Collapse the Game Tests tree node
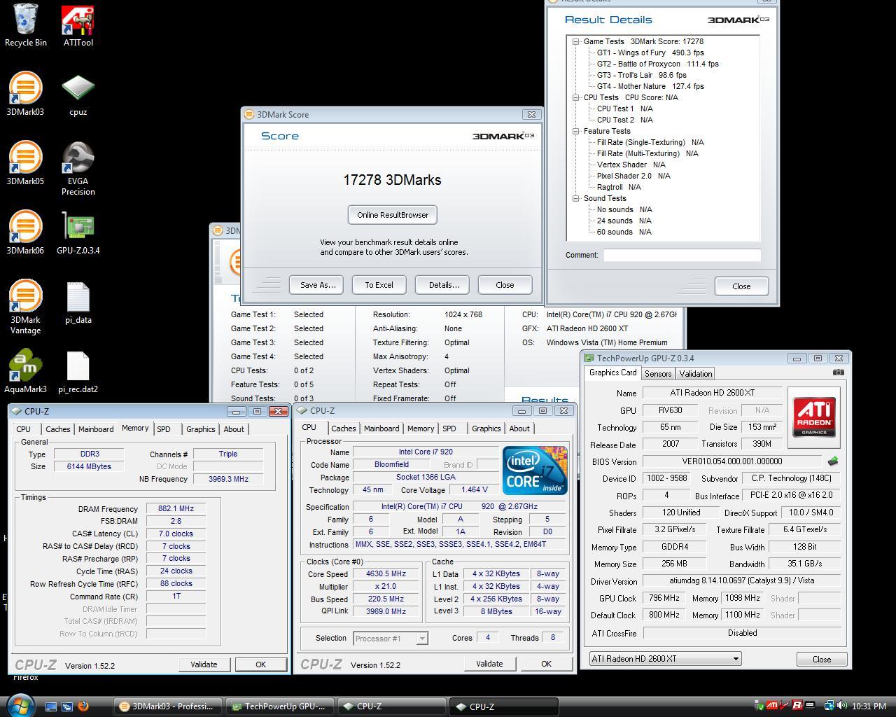 point(576,41)
